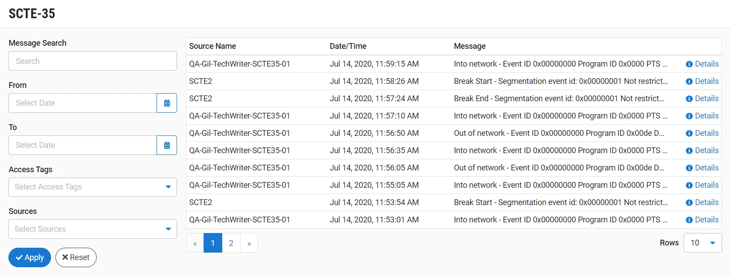The image size is (731, 277).
Task: Open Details link for the 11:59:15 AM message
Action: [x=707, y=64]
